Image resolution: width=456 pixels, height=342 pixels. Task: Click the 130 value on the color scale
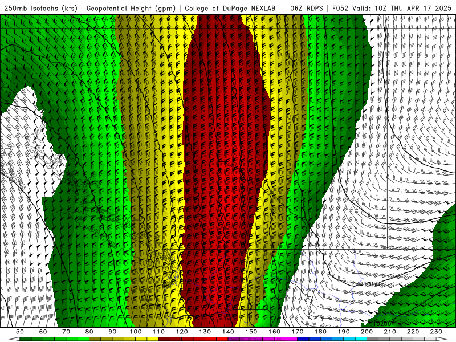click(x=205, y=332)
